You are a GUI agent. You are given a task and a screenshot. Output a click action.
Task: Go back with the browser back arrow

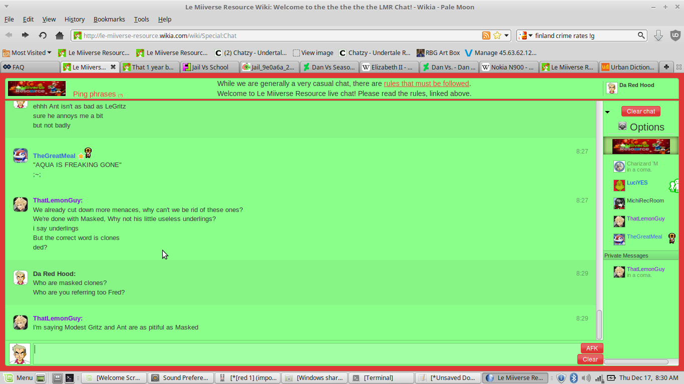point(9,35)
